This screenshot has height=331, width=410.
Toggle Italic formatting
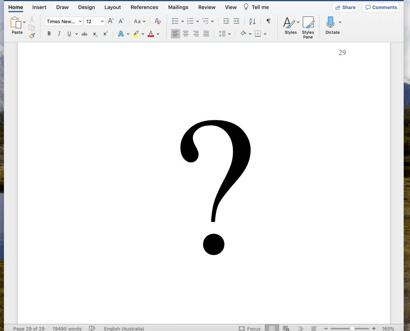tap(59, 34)
